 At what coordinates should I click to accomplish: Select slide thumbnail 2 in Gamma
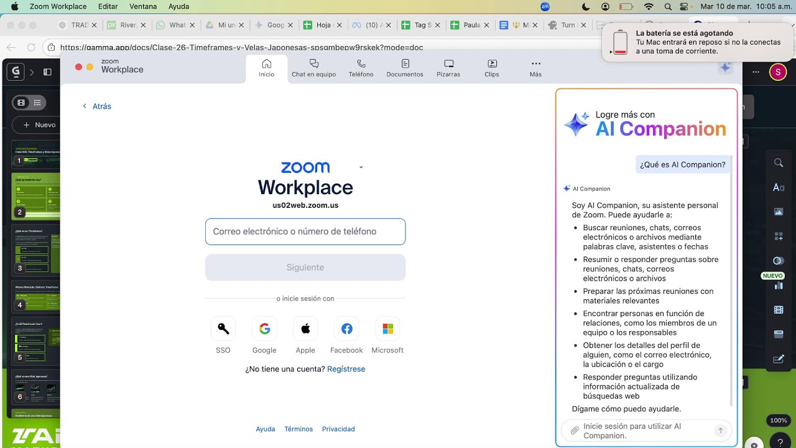pyautogui.click(x=37, y=195)
